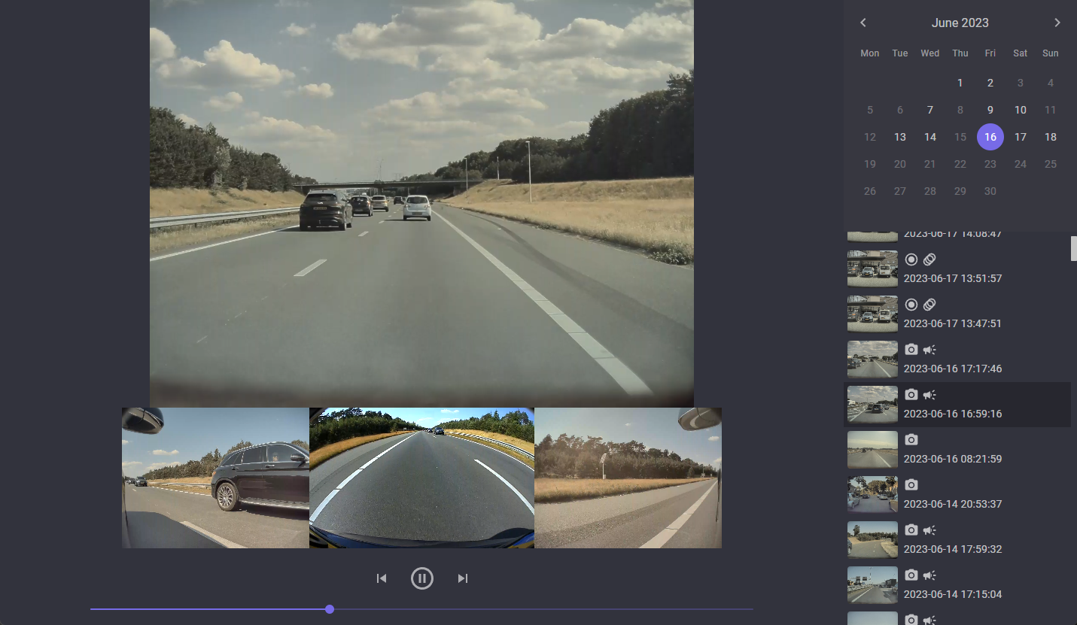Click camera icon on 20:53:37 clip
1077x625 pixels.
[x=911, y=485]
